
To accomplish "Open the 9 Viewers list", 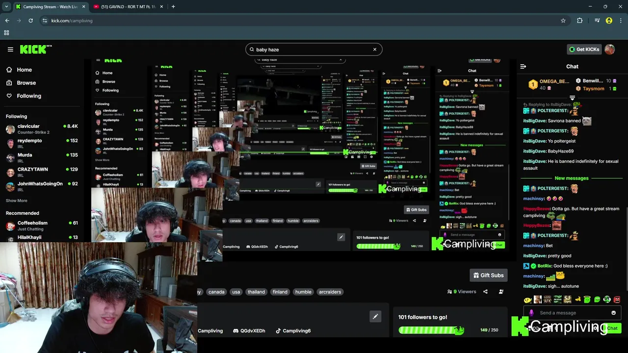I will tap(462, 292).
